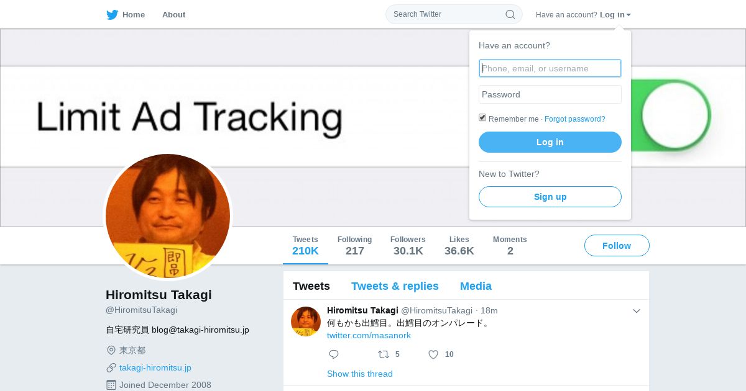The height and width of the screenshot is (391, 746).
Task: Like the tweet using heart icon
Action: pyautogui.click(x=433, y=354)
